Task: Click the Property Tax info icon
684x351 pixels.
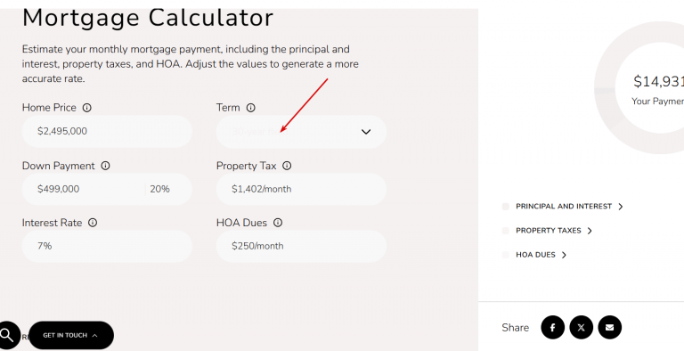Action: 287,166
